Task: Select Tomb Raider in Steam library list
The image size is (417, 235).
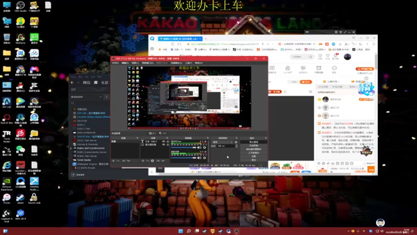Action: pos(84,160)
